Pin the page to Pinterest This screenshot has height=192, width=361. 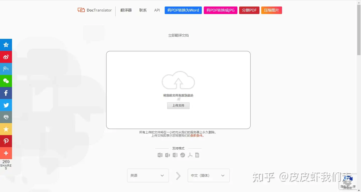tap(6, 141)
